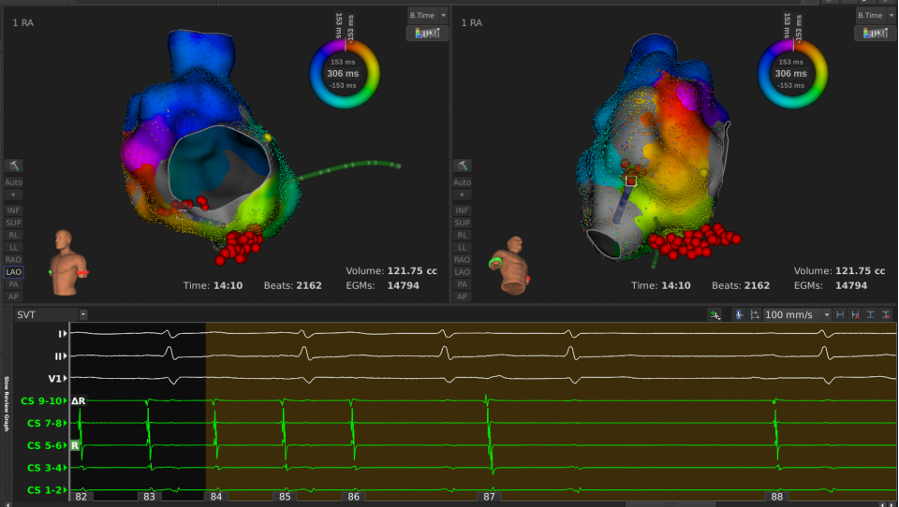Switch right map to RAO view
The height and width of the screenshot is (507, 899).
462,259
